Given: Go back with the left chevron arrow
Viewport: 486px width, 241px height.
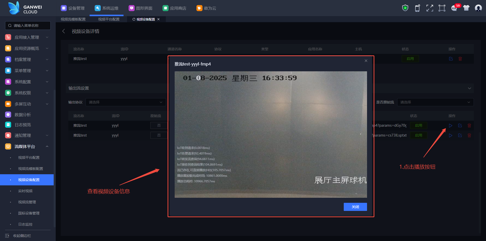Looking at the screenshot, I should [x=64, y=31].
